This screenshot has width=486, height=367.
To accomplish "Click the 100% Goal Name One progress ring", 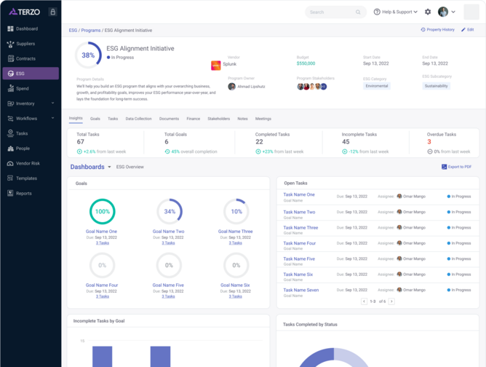I will point(103,211).
